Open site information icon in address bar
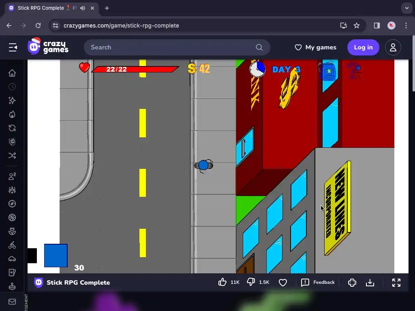The image size is (415, 311). (x=56, y=26)
